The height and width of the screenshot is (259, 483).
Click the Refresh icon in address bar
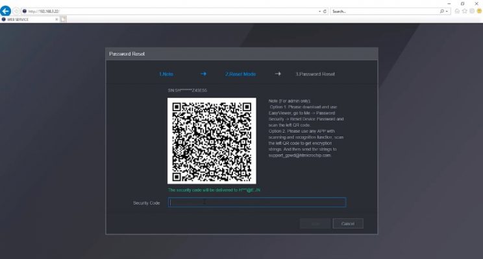(x=325, y=12)
